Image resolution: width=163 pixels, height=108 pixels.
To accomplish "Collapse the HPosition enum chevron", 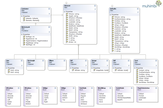I will (18, 88).
